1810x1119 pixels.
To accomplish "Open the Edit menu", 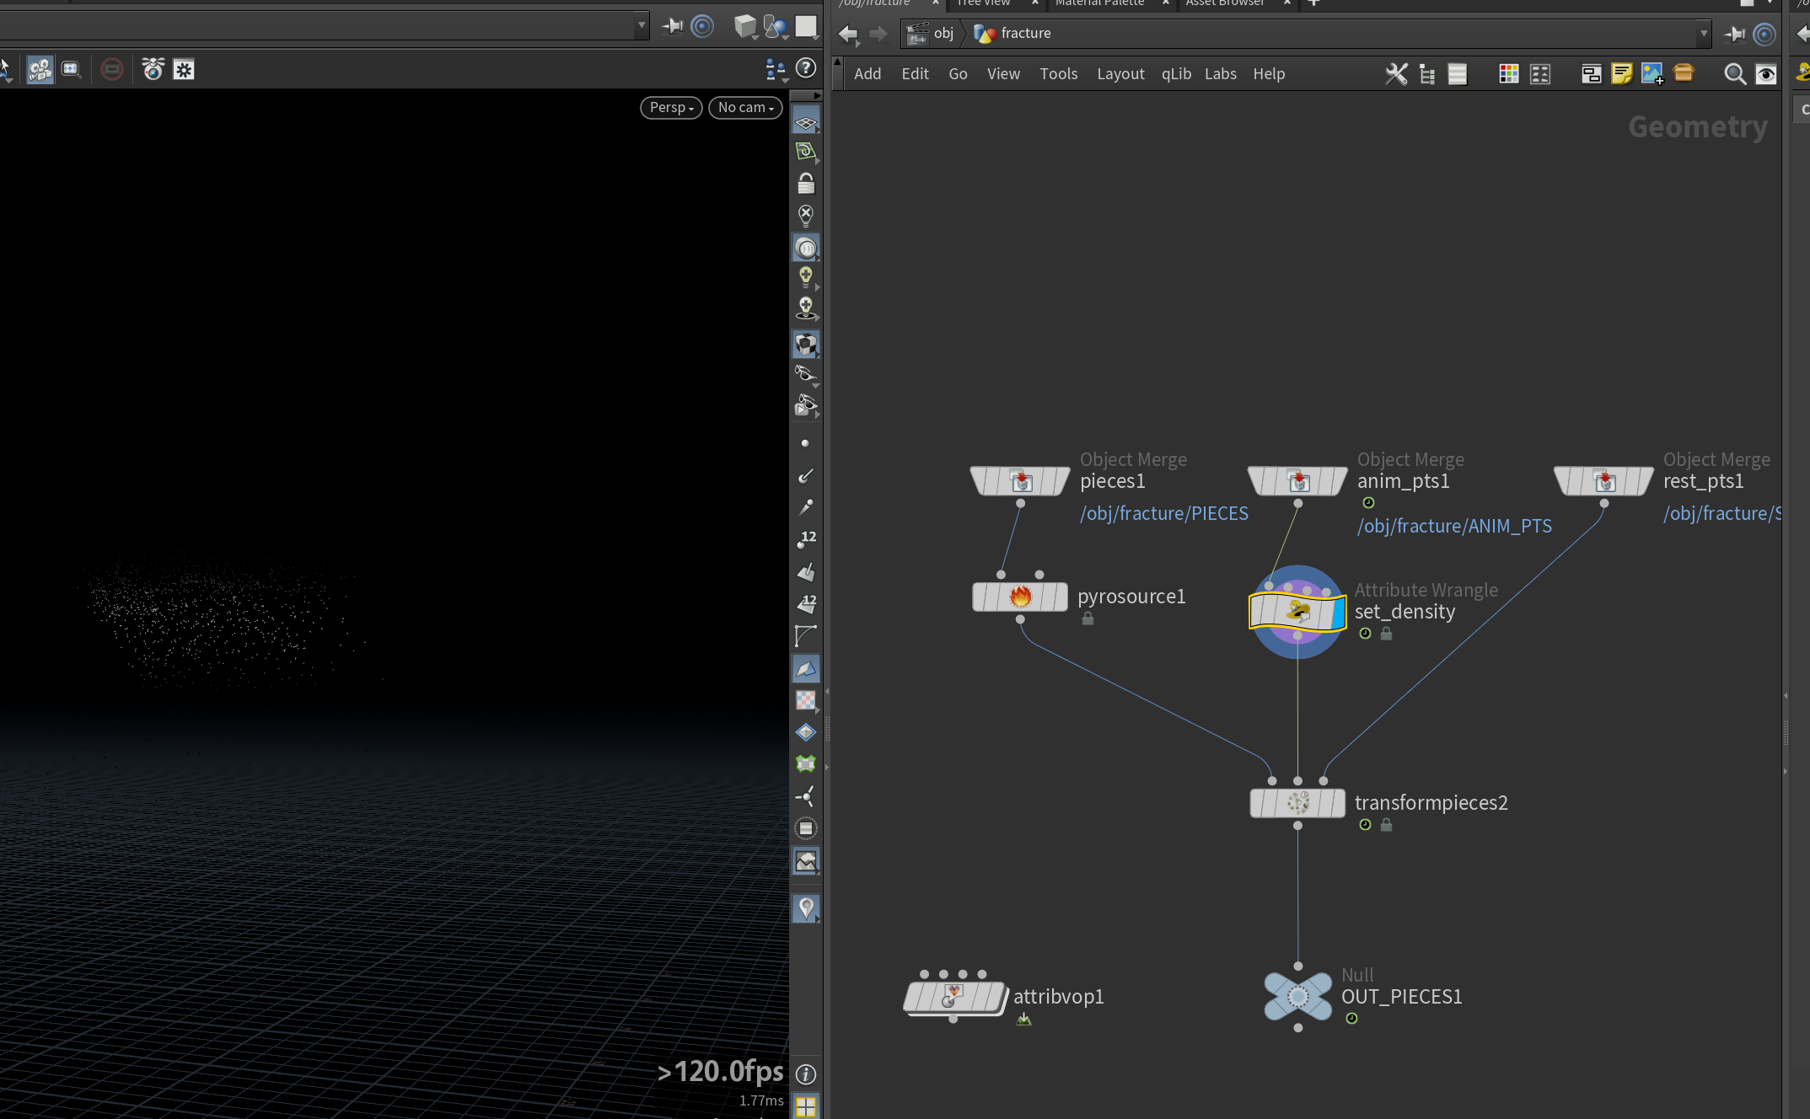I will click(x=915, y=74).
